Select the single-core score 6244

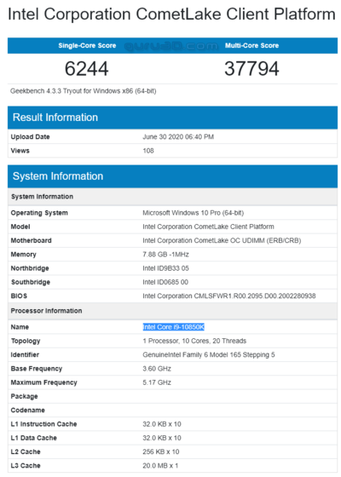[x=86, y=68]
